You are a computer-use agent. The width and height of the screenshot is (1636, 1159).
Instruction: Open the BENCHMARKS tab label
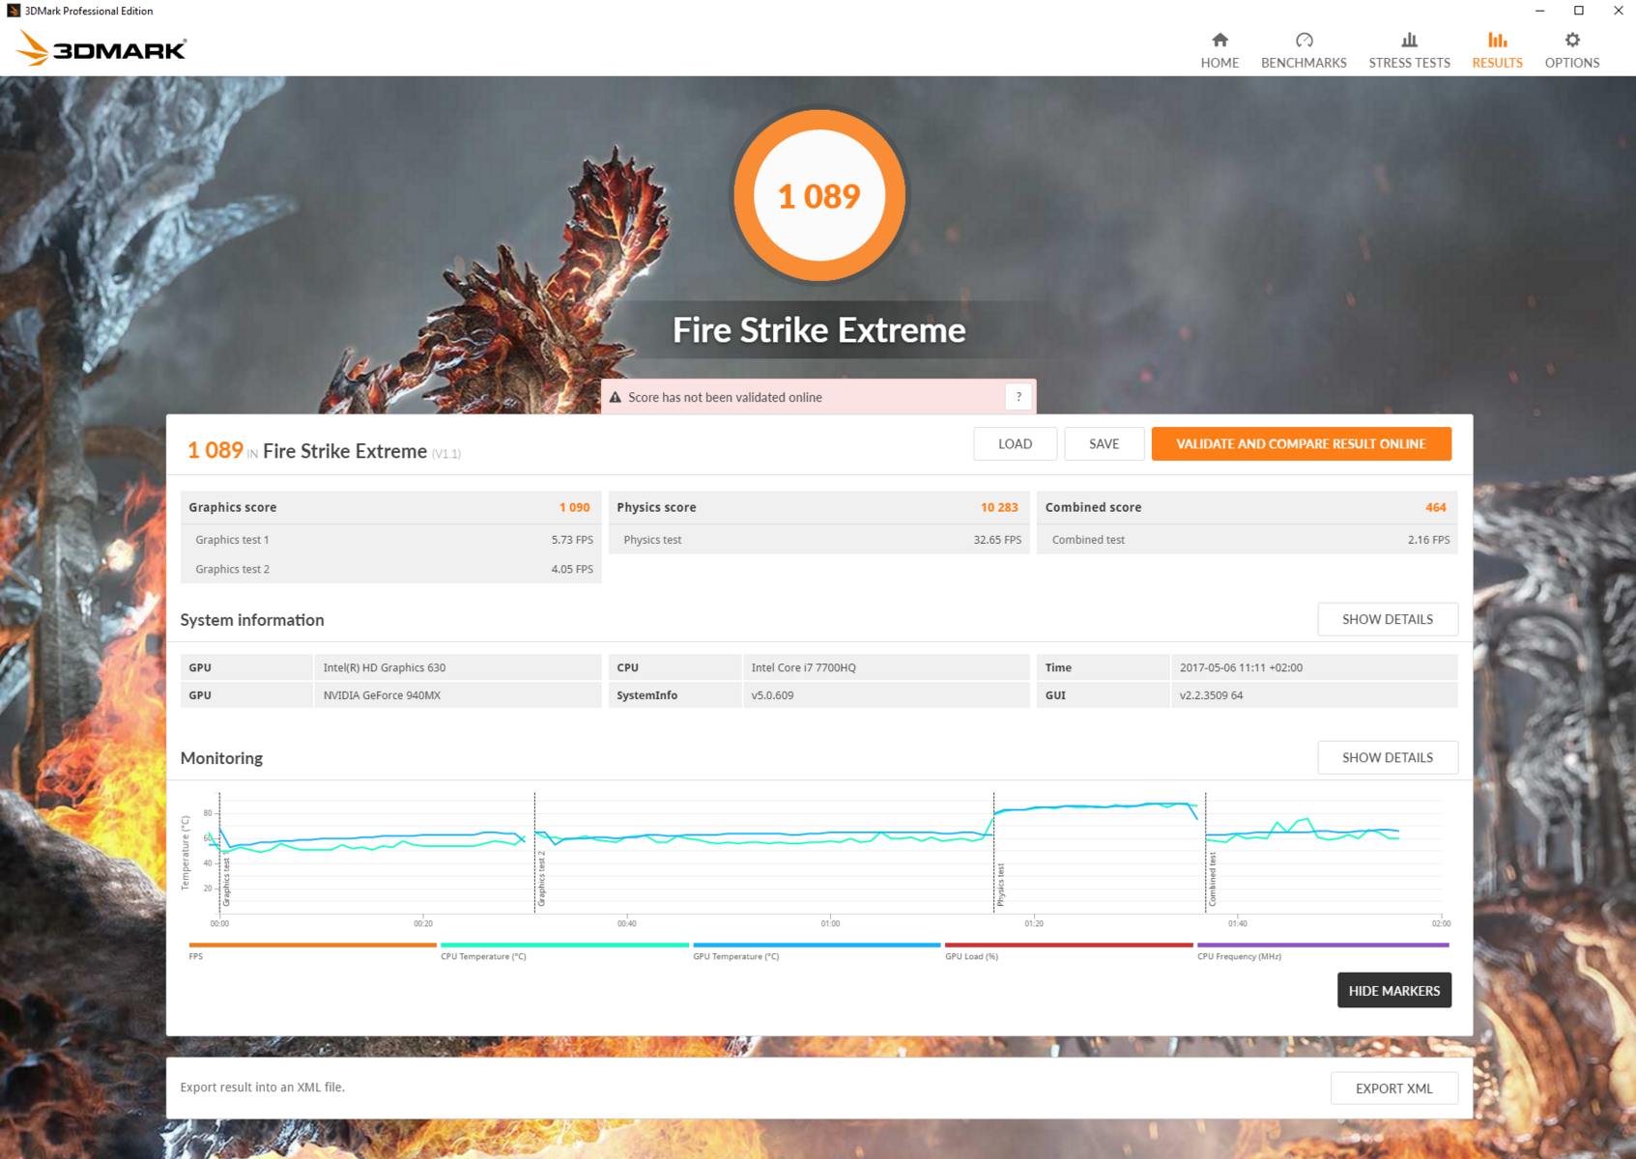click(1304, 63)
